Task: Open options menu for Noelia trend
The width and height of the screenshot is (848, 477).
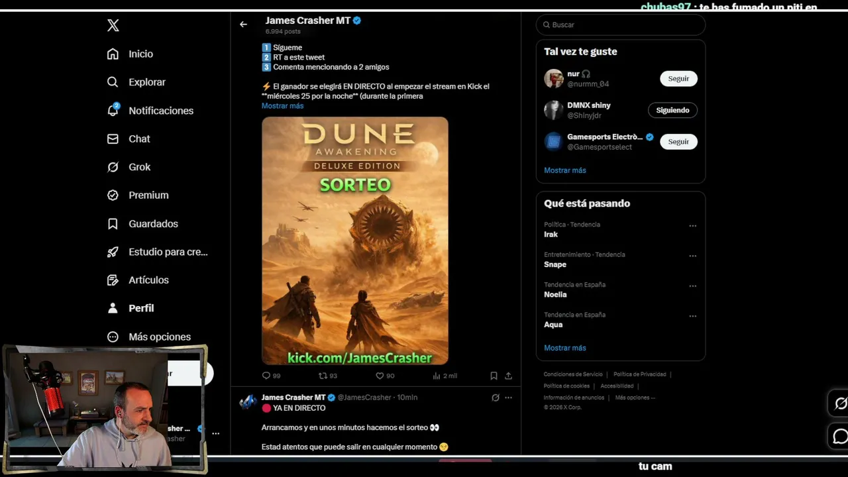Action: pos(692,286)
